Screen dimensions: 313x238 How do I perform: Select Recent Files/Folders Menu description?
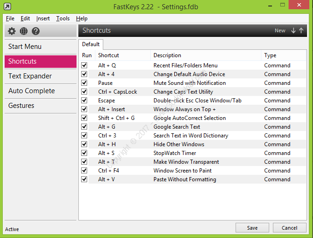(x=185, y=65)
